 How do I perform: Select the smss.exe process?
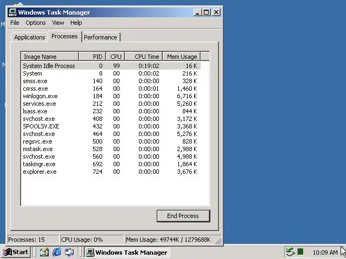111,81
